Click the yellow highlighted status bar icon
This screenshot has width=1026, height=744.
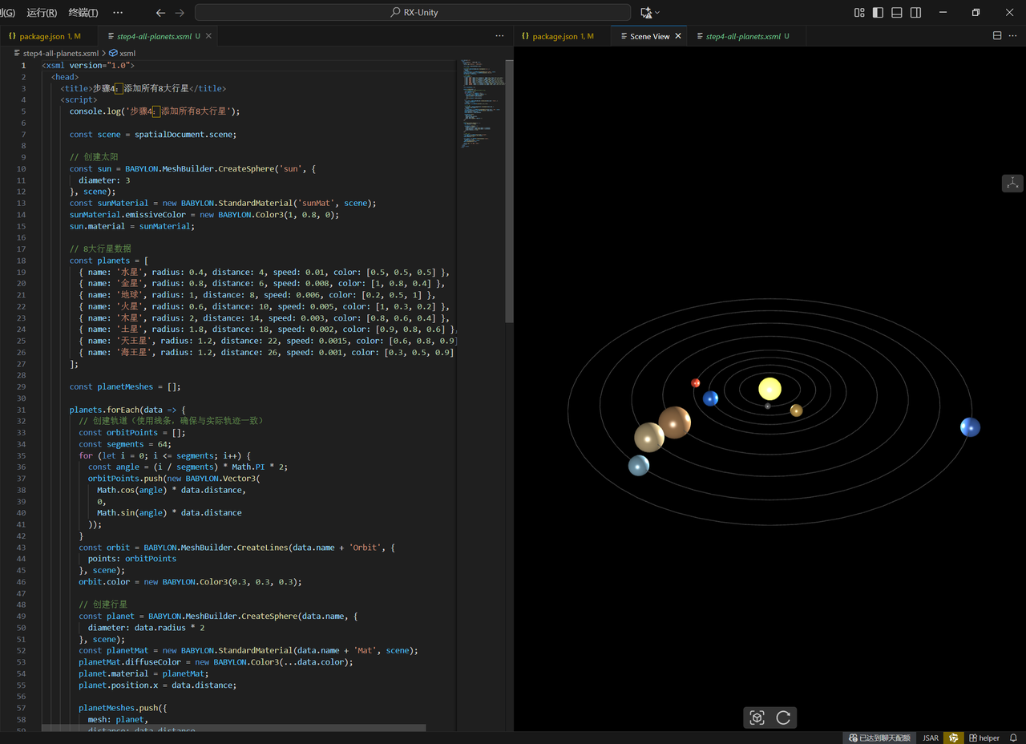tap(953, 738)
